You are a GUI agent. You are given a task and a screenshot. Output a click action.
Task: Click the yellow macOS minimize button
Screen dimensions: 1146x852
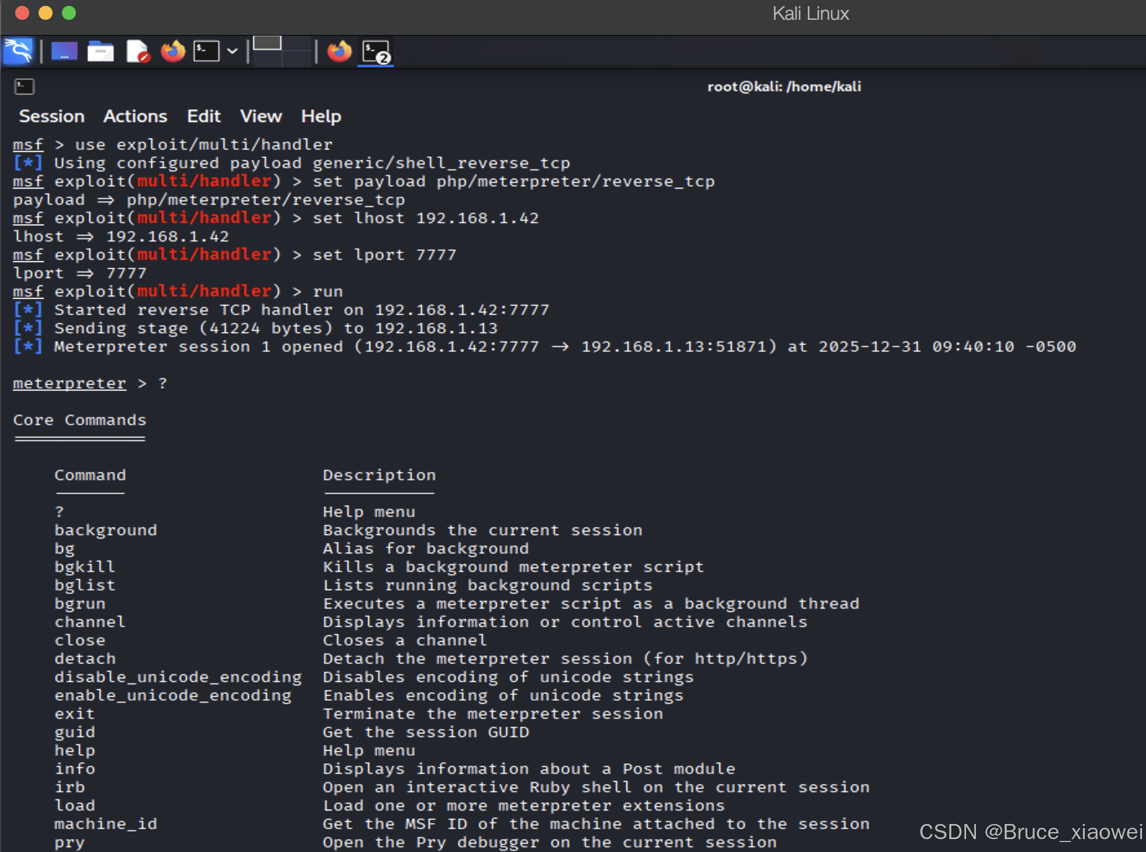(46, 13)
